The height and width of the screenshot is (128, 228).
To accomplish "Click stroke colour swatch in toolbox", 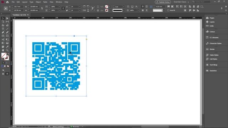I will [x=7, y=58].
